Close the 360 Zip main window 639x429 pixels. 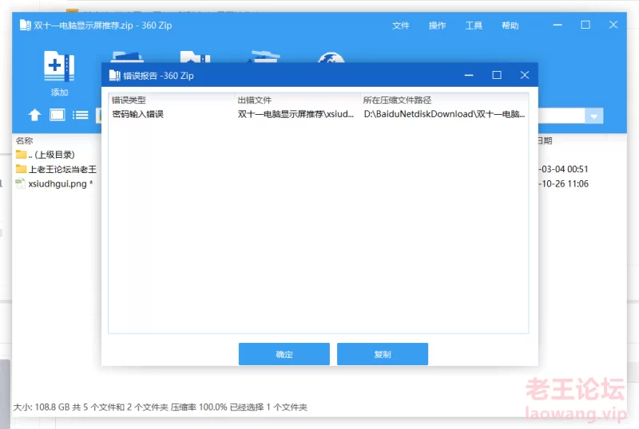pyautogui.click(x=613, y=25)
